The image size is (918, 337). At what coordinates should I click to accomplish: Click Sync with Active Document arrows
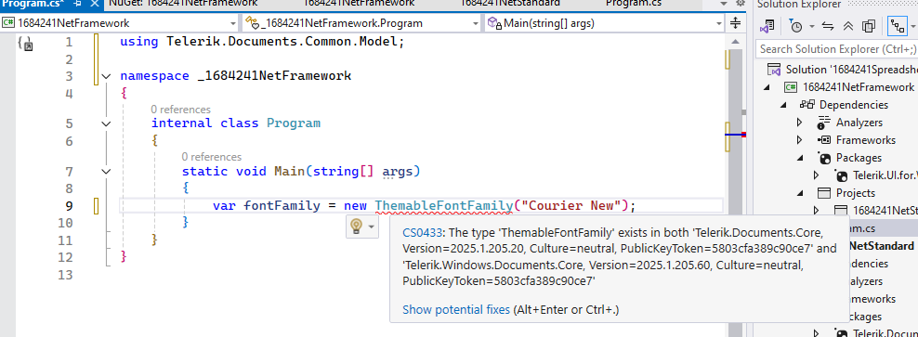(x=828, y=26)
